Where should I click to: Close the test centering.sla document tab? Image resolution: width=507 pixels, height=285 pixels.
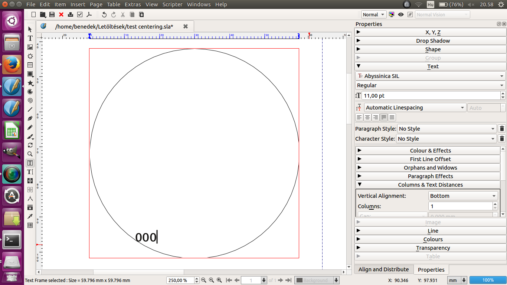click(x=186, y=26)
